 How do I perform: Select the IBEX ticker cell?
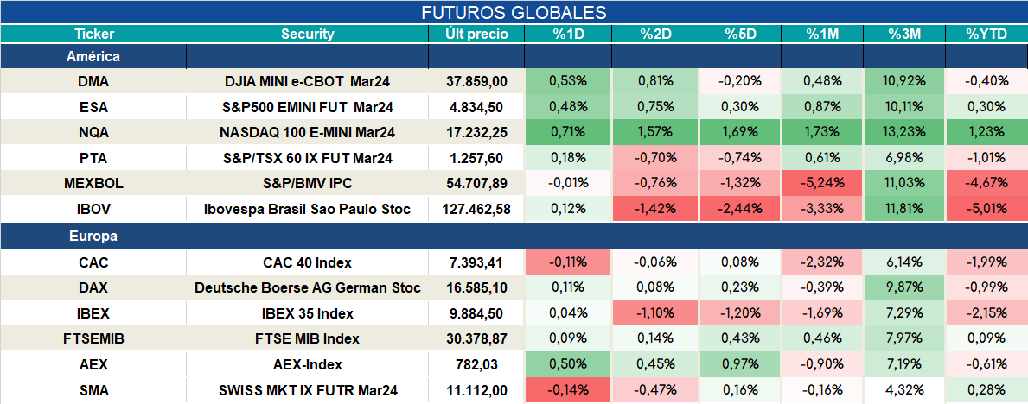(93, 313)
